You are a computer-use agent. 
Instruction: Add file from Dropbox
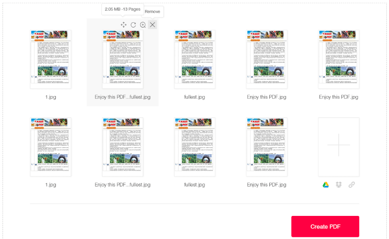coord(339,184)
